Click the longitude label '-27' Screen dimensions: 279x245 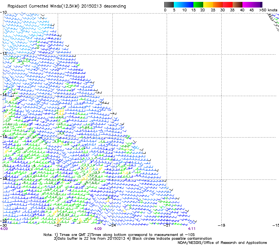[x=57, y=225]
